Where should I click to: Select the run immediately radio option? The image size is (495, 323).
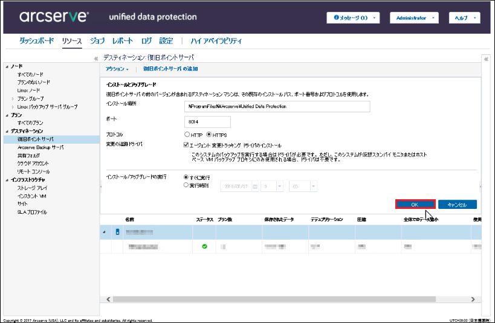[186, 177]
